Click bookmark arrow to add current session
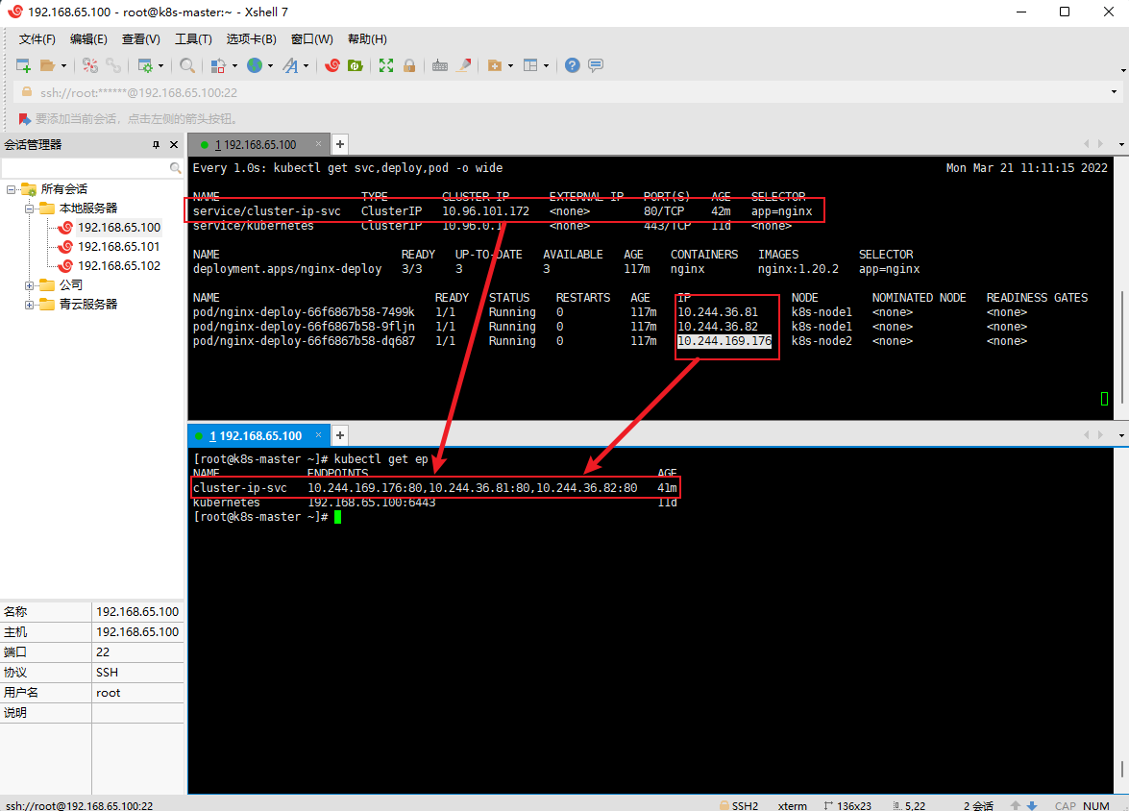 coord(24,119)
